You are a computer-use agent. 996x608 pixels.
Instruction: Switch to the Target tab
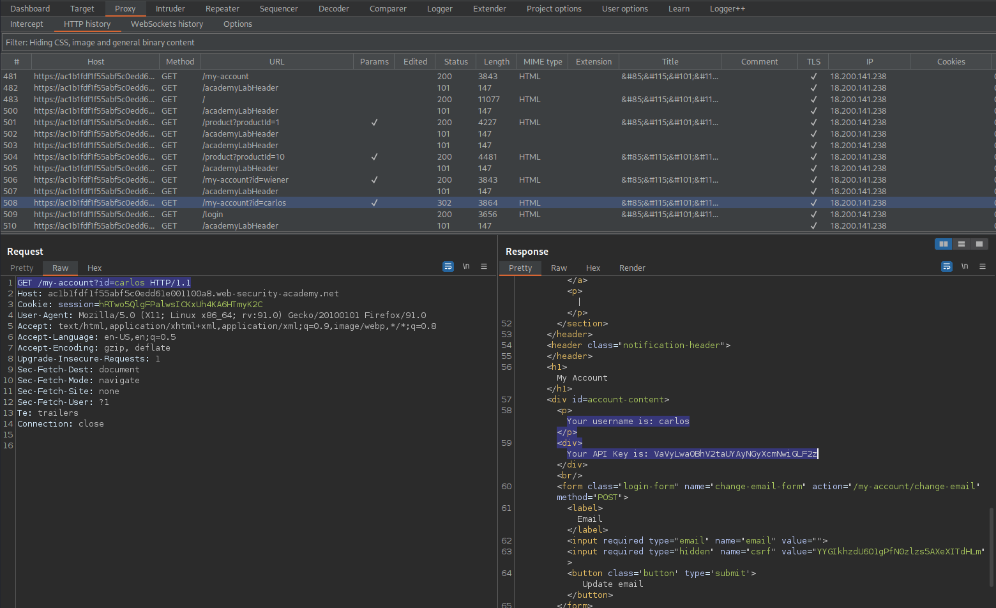point(82,8)
